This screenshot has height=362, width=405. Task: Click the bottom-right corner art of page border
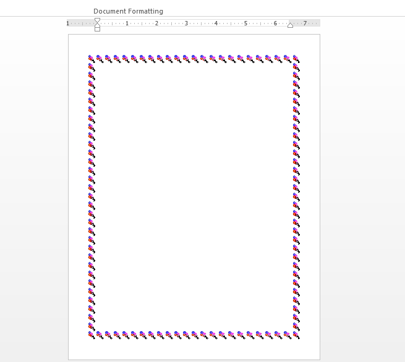296,335
